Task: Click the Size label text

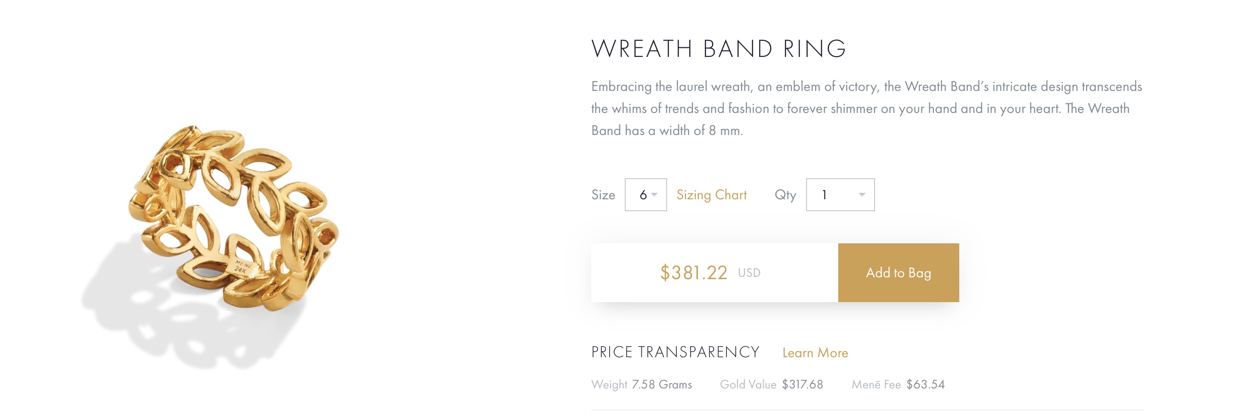Action: click(603, 195)
